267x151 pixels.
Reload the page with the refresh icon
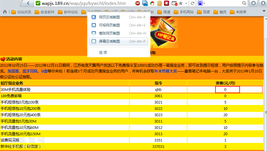[192, 3]
